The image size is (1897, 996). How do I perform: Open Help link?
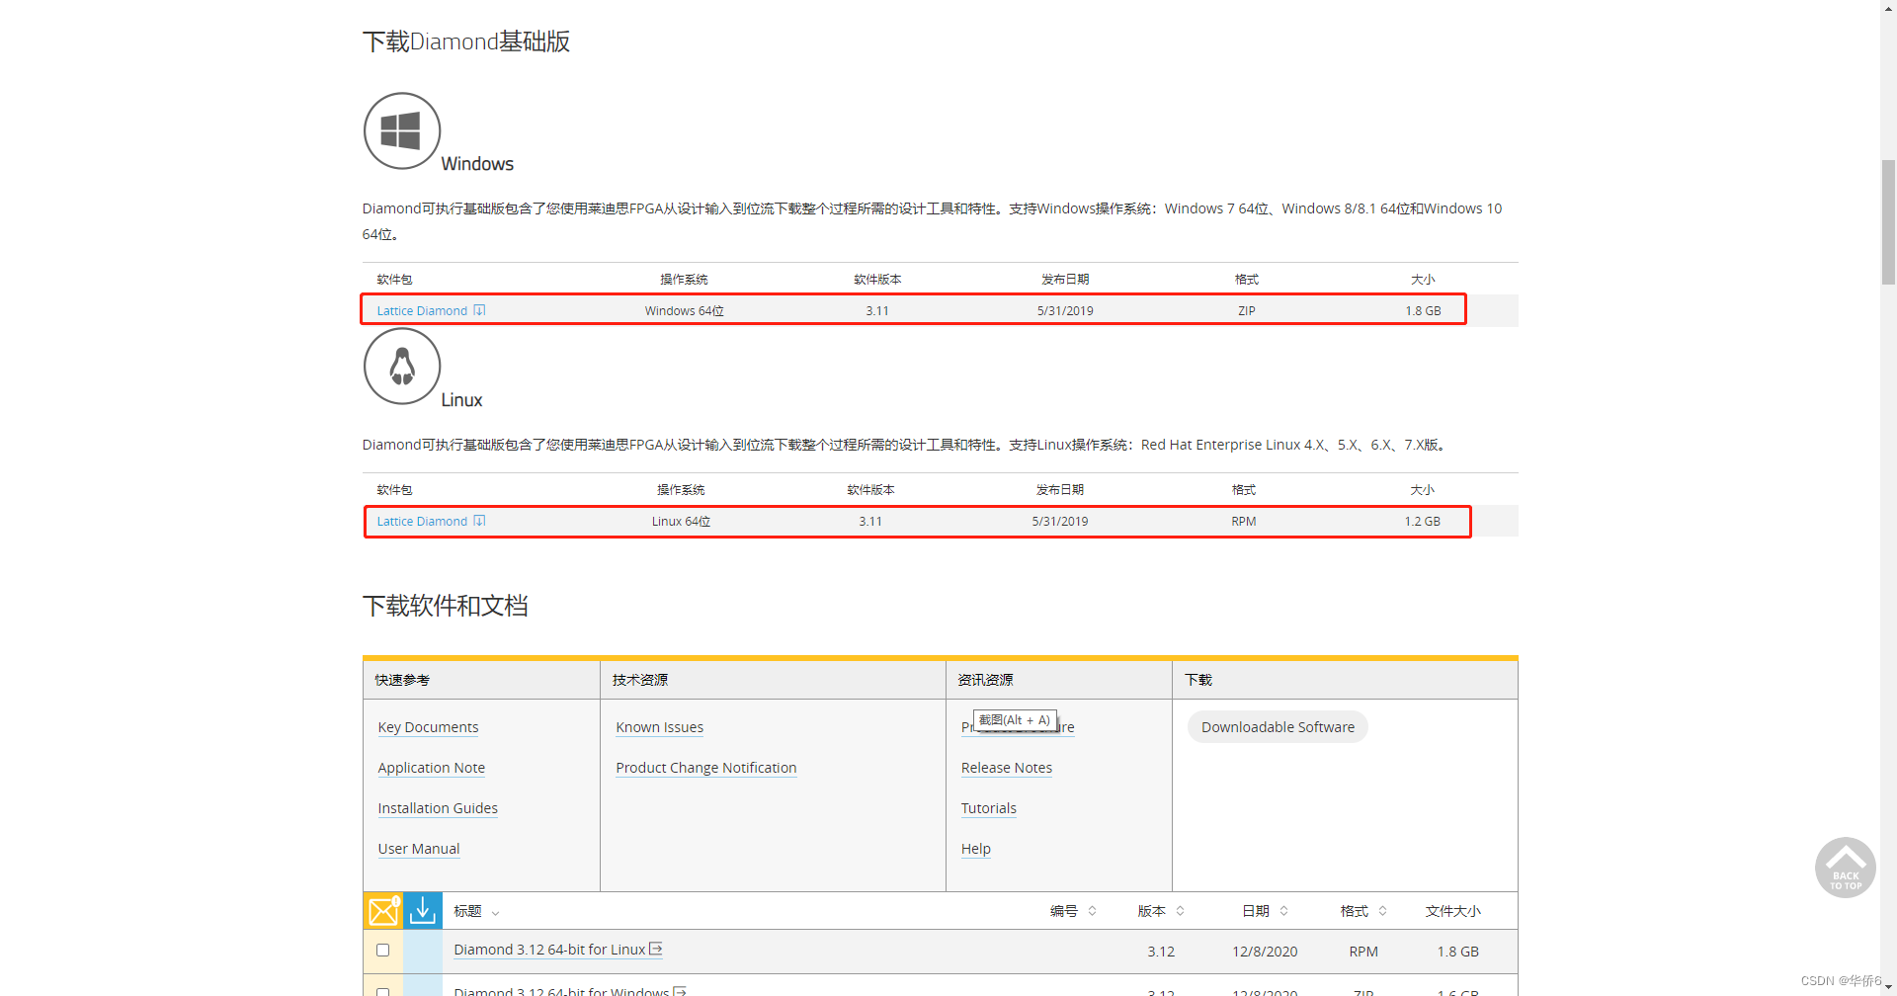(x=976, y=849)
